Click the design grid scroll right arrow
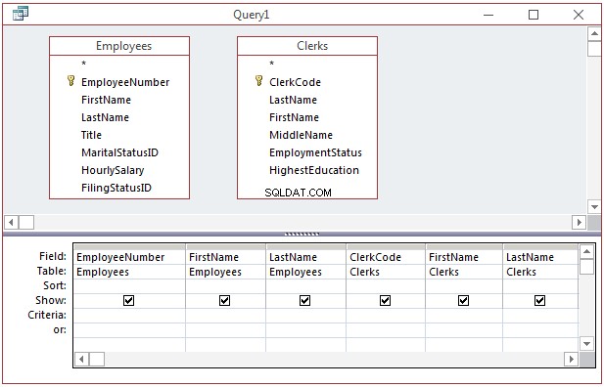The width and height of the screenshot is (604, 387). pyautogui.click(x=572, y=359)
